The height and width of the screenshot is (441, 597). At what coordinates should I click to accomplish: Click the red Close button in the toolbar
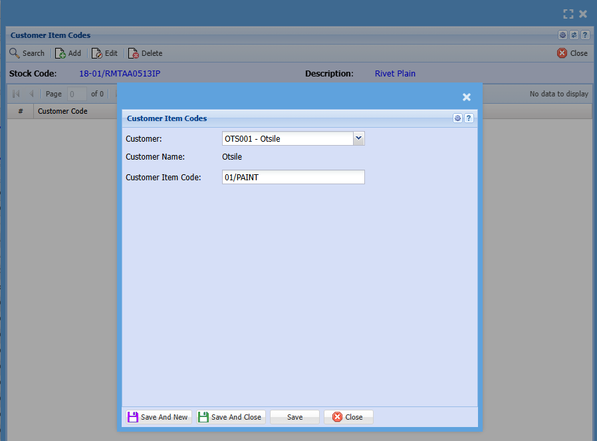572,53
